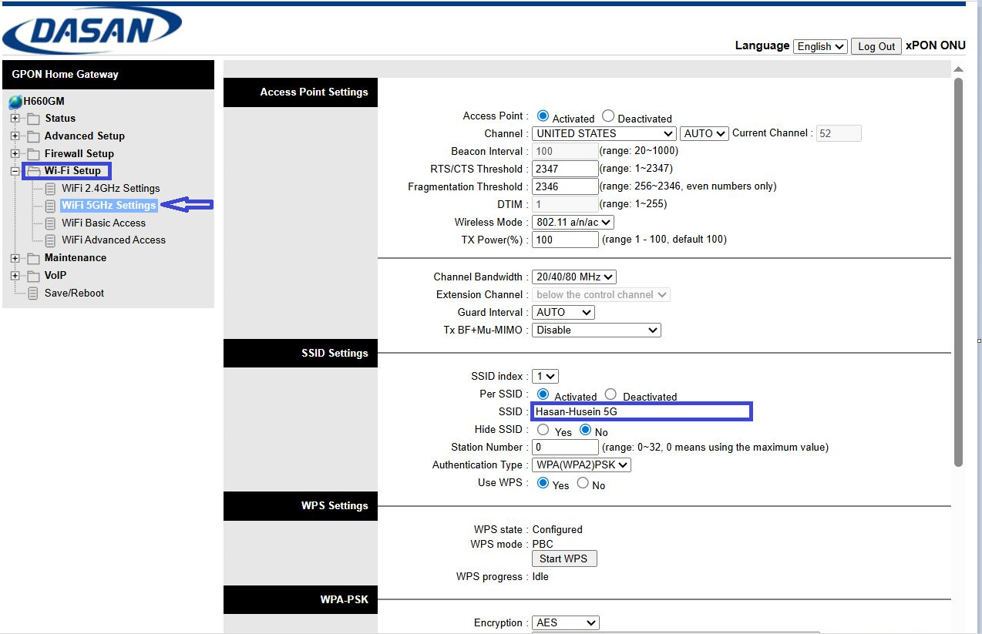Set Access Point to Deactivated
Image resolution: width=982 pixels, height=634 pixels.
[x=608, y=116]
